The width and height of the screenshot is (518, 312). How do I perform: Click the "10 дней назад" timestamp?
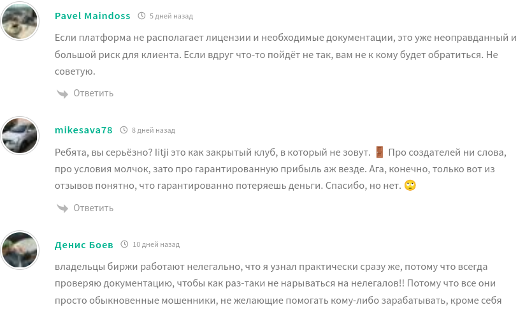tap(156, 244)
